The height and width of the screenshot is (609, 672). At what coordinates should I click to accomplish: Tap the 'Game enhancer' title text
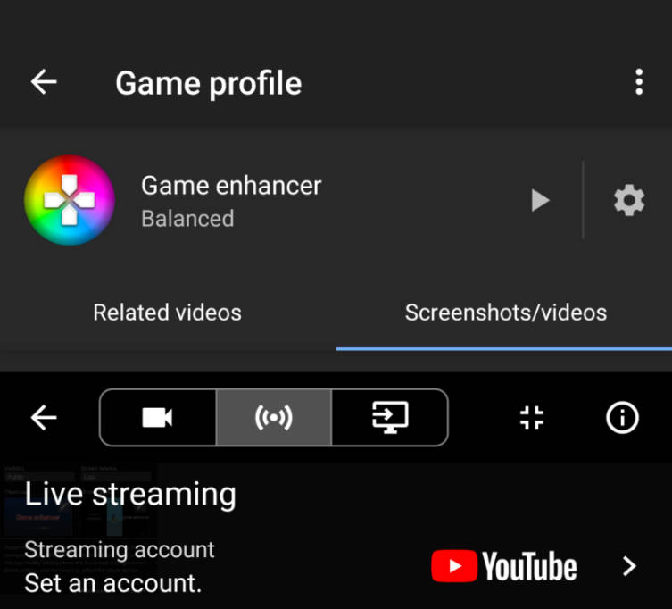(x=231, y=186)
